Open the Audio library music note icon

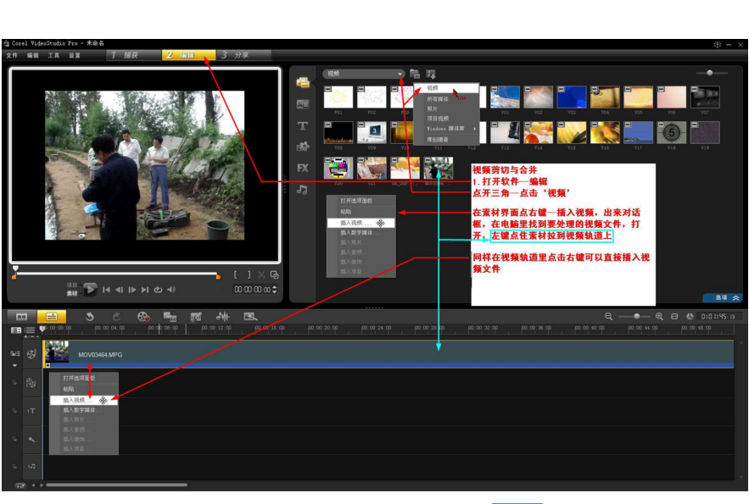[303, 190]
